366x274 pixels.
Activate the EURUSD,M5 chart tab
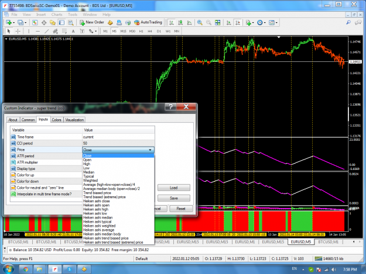301,242
